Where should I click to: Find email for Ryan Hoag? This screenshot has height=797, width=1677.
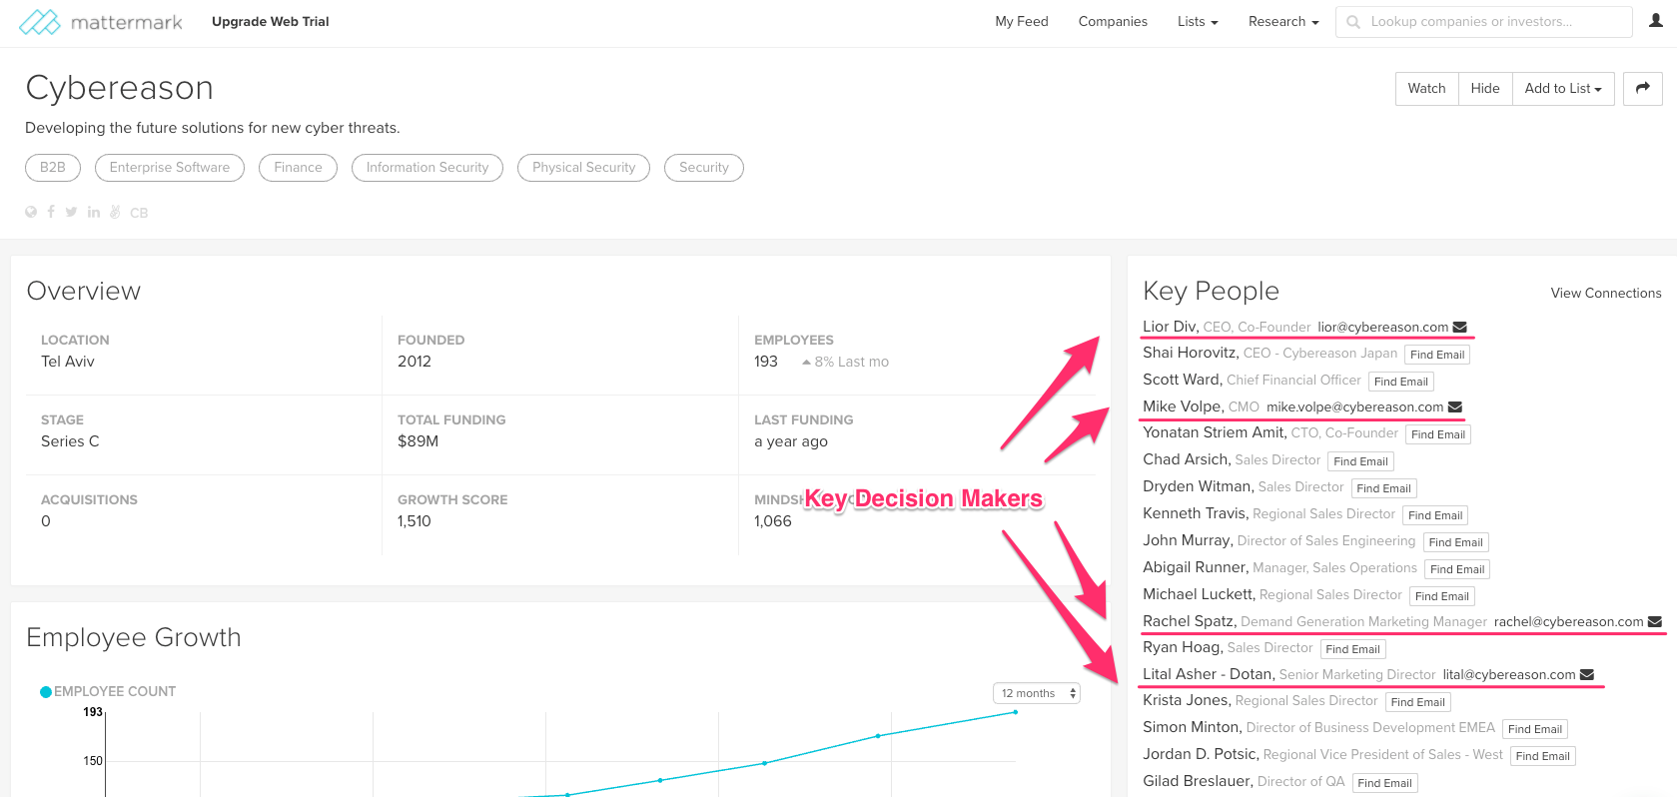[x=1353, y=649]
